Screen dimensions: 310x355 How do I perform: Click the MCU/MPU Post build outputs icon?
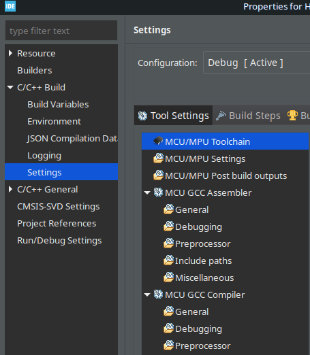pos(158,175)
